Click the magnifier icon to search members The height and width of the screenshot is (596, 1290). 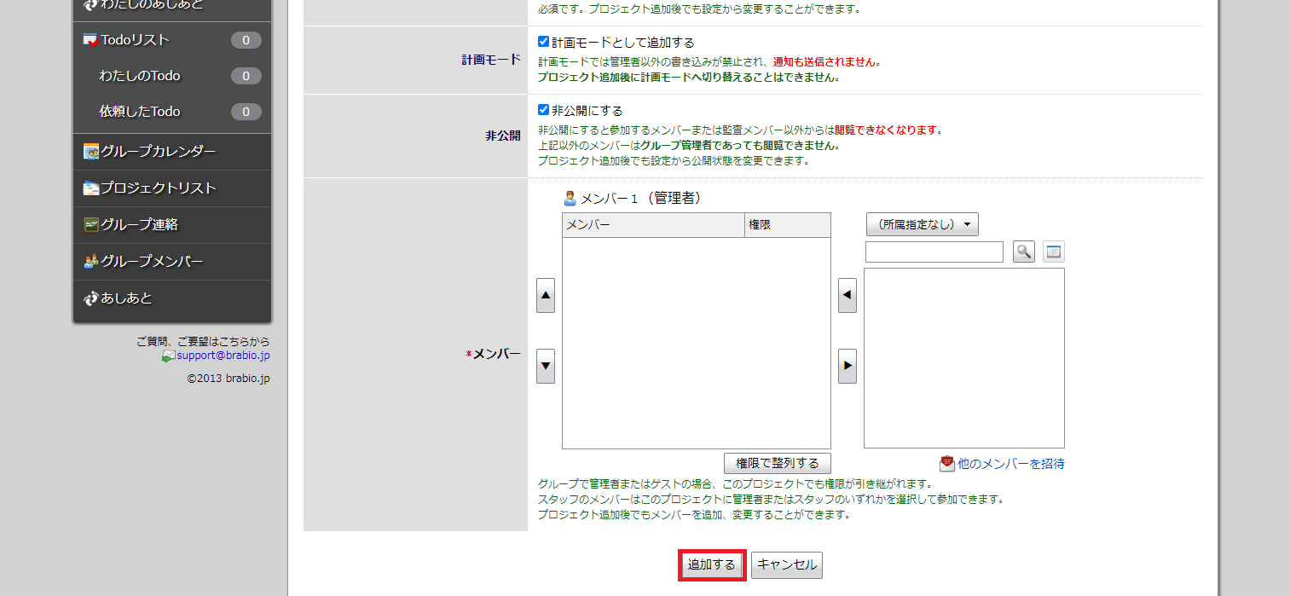click(x=1023, y=252)
